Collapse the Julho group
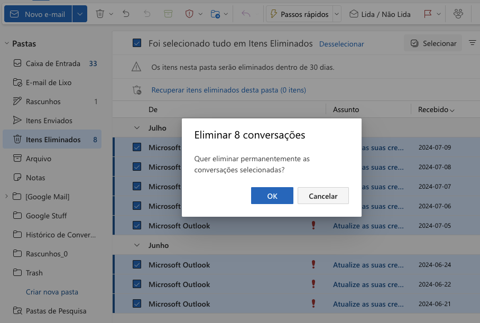Image resolution: width=480 pixels, height=323 pixels. pyautogui.click(x=137, y=128)
